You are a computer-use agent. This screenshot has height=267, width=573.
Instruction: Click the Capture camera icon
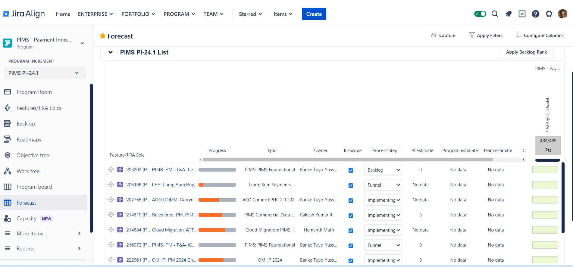434,35
